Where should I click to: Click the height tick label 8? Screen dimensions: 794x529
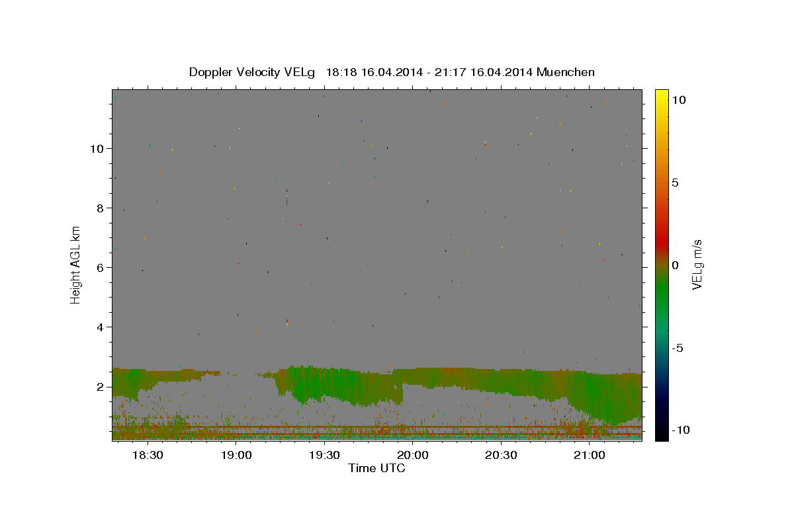pos(101,208)
